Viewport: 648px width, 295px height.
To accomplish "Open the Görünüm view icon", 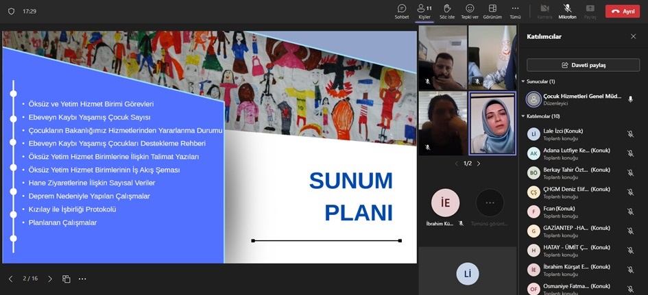I will pyautogui.click(x=492, y=9).
